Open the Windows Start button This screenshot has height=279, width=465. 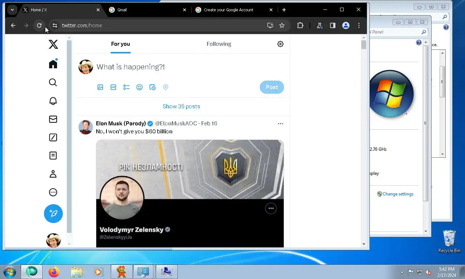tap(9, 272)
